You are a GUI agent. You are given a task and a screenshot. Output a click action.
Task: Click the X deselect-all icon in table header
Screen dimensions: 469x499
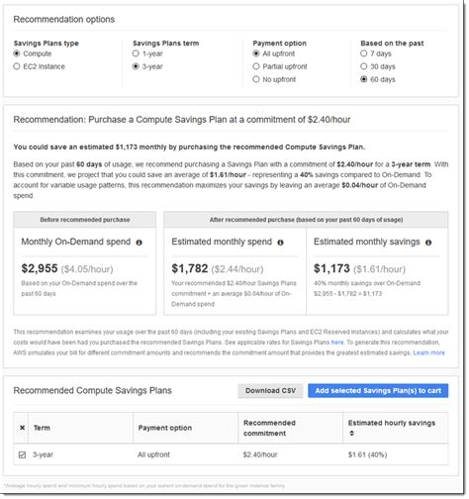point(22,428)
